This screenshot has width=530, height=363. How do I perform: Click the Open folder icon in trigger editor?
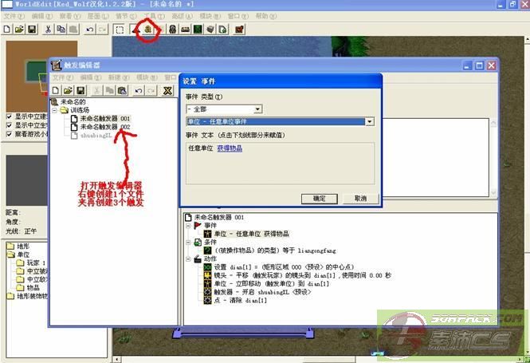[x=69, y=90]
